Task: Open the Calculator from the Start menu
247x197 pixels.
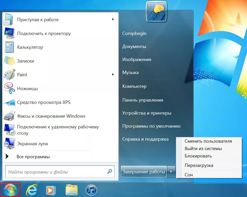Action: (30, 47)
